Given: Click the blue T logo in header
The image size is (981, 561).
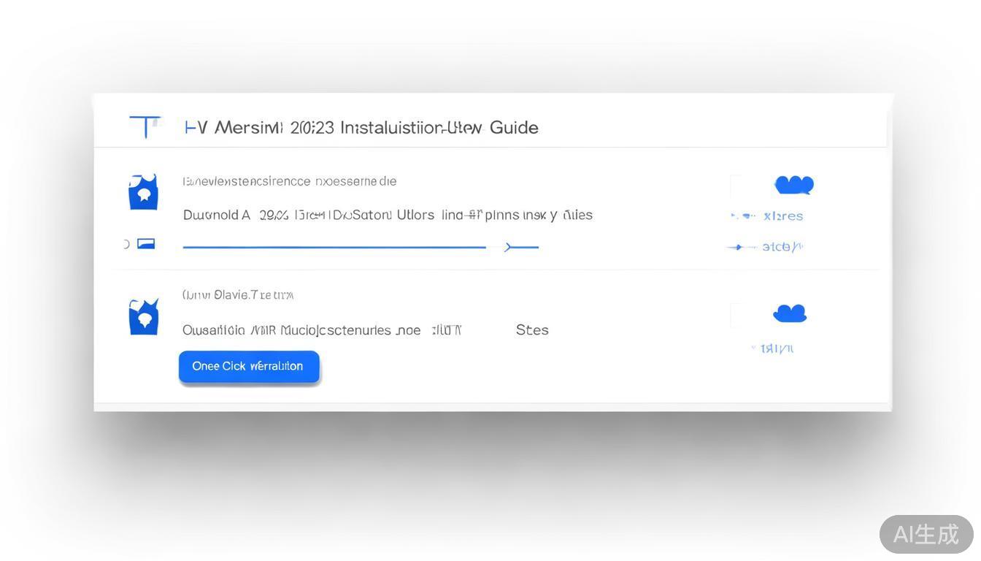Looking at the screenshot, I should (145, 126).
